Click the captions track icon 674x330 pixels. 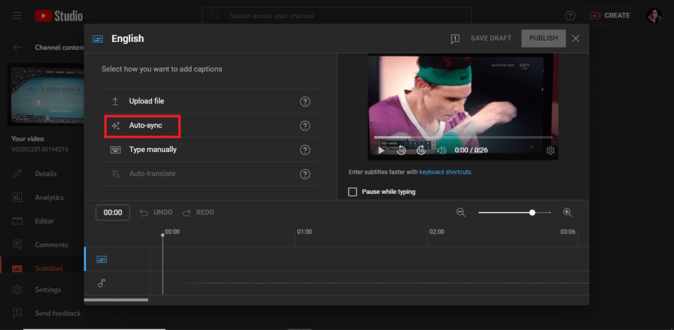point(101,259)
